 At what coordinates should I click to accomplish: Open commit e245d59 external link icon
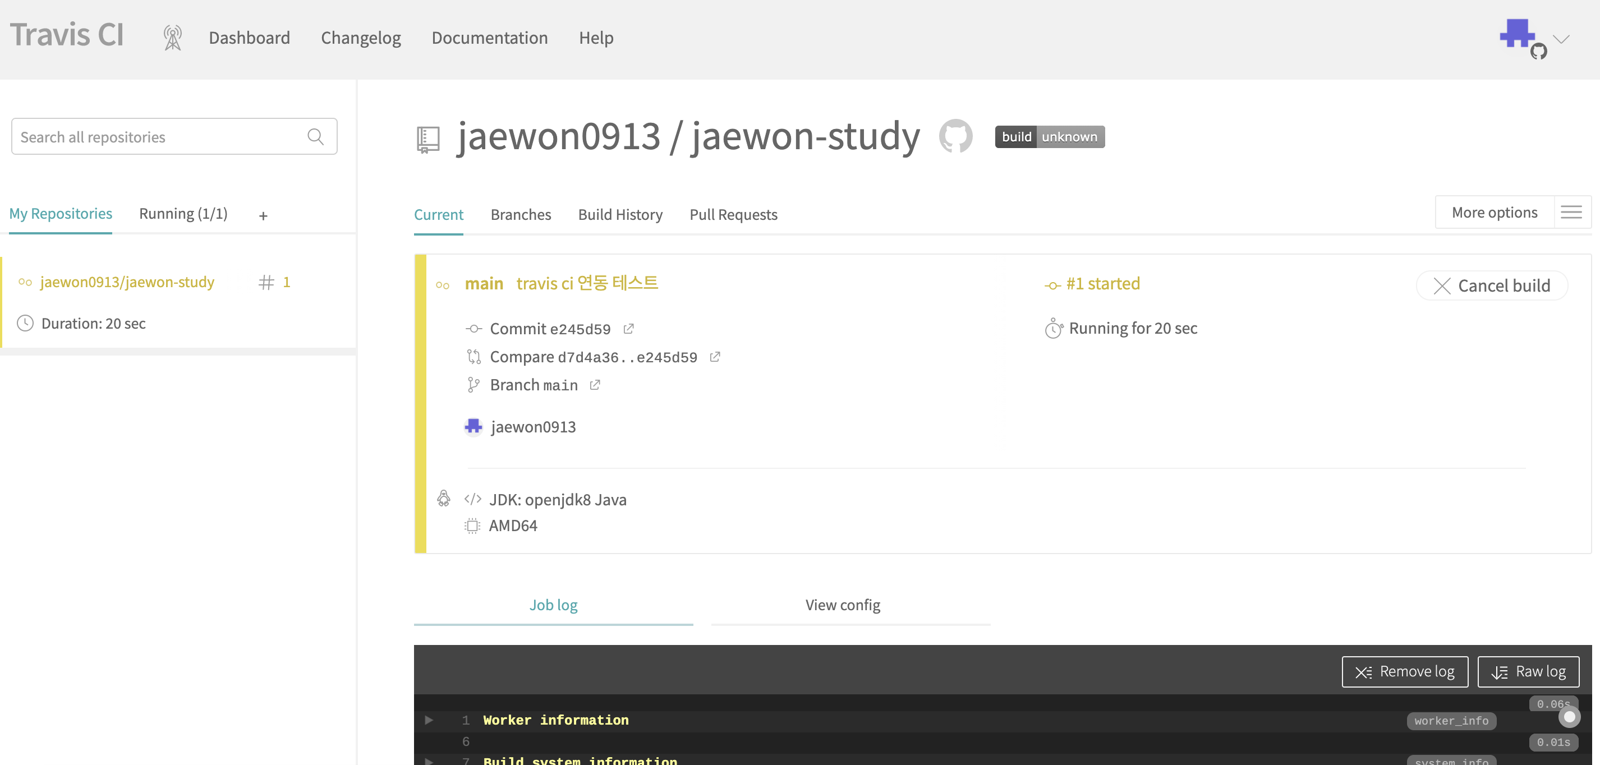[x=628, y=329]
